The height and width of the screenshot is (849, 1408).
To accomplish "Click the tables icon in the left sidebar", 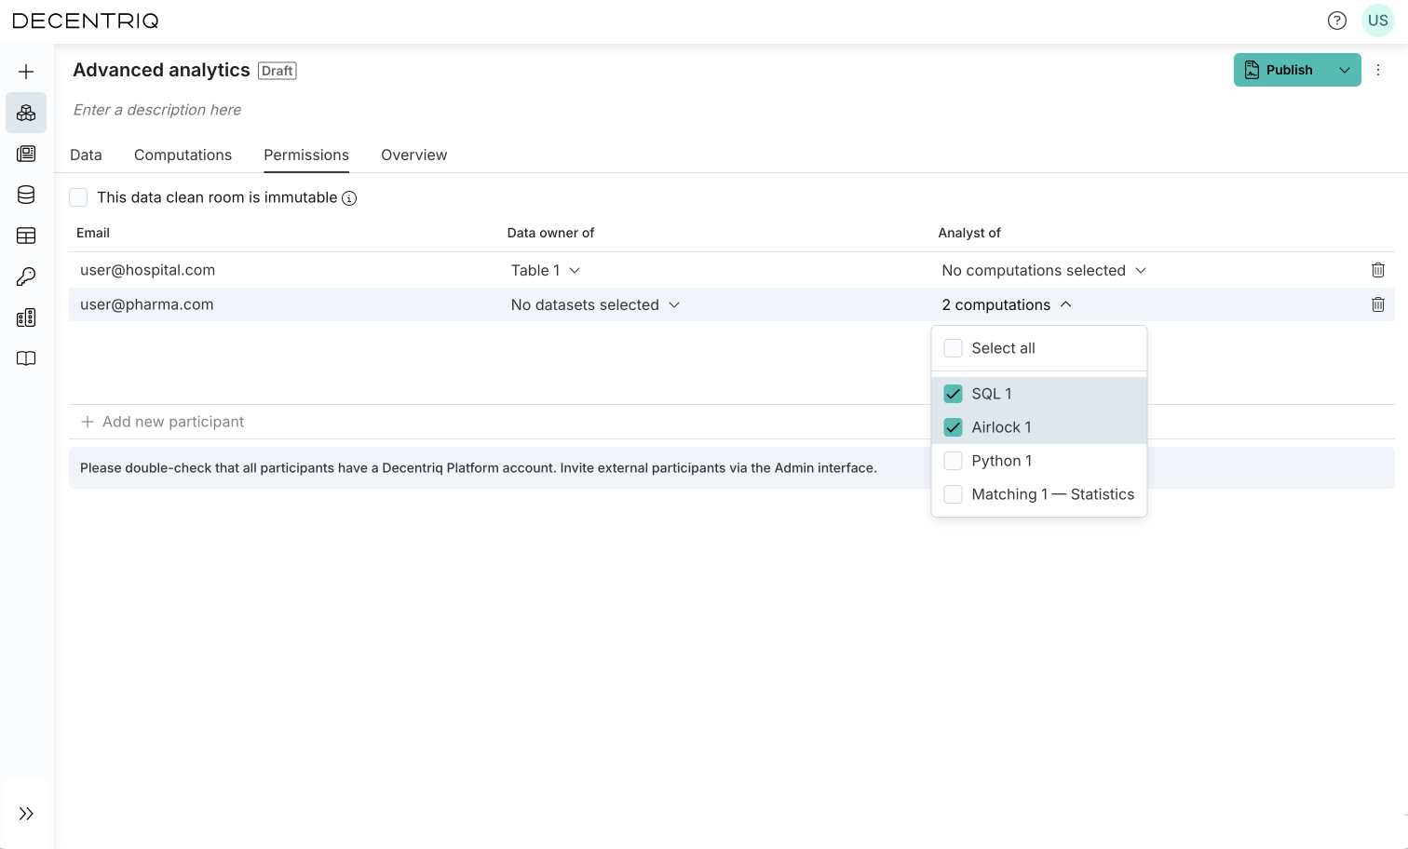I will [x=26, y=236].
